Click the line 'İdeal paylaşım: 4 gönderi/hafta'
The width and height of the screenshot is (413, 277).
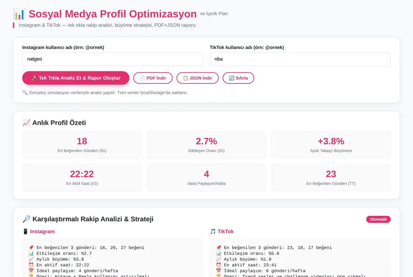(74, 271)
